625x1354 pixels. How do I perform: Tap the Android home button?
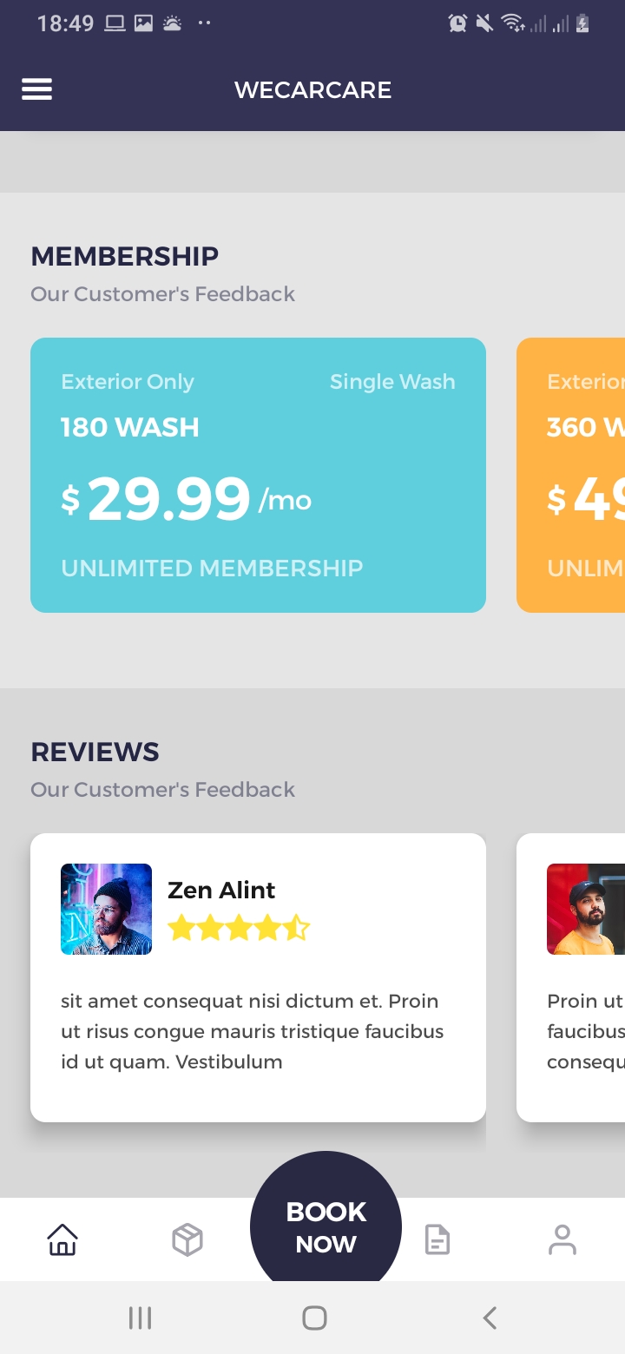(x=314, y=1318)
